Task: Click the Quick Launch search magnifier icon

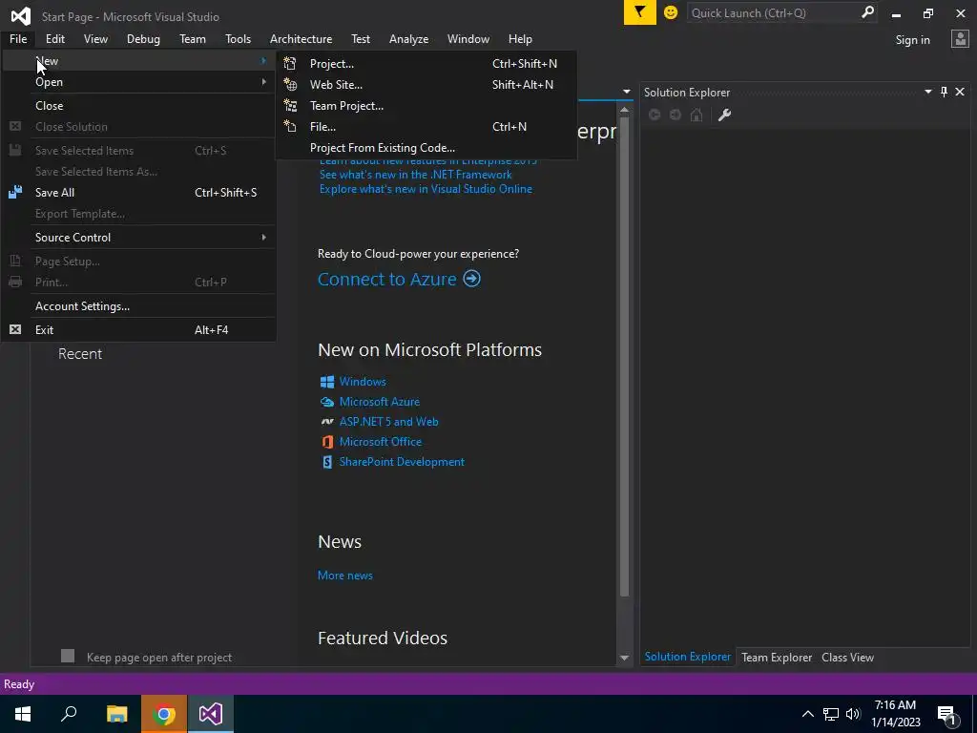Action: [866, 12]
